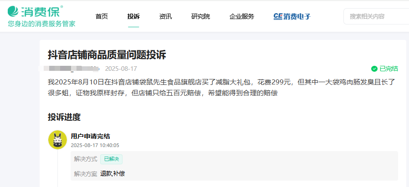The height and width of the screenshot is (187, 409).
Task: Click the 用户申请完结 progress entry
Action: [90, 136]
